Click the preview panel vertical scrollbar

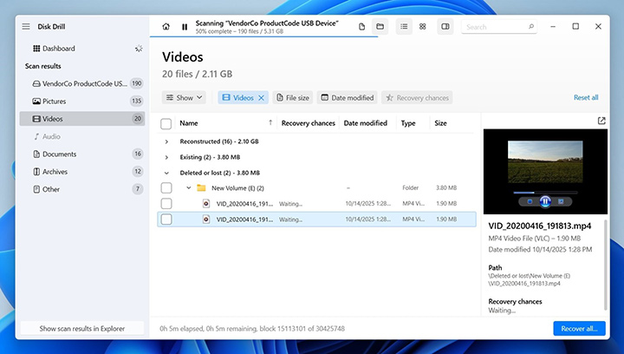(606, 265)
